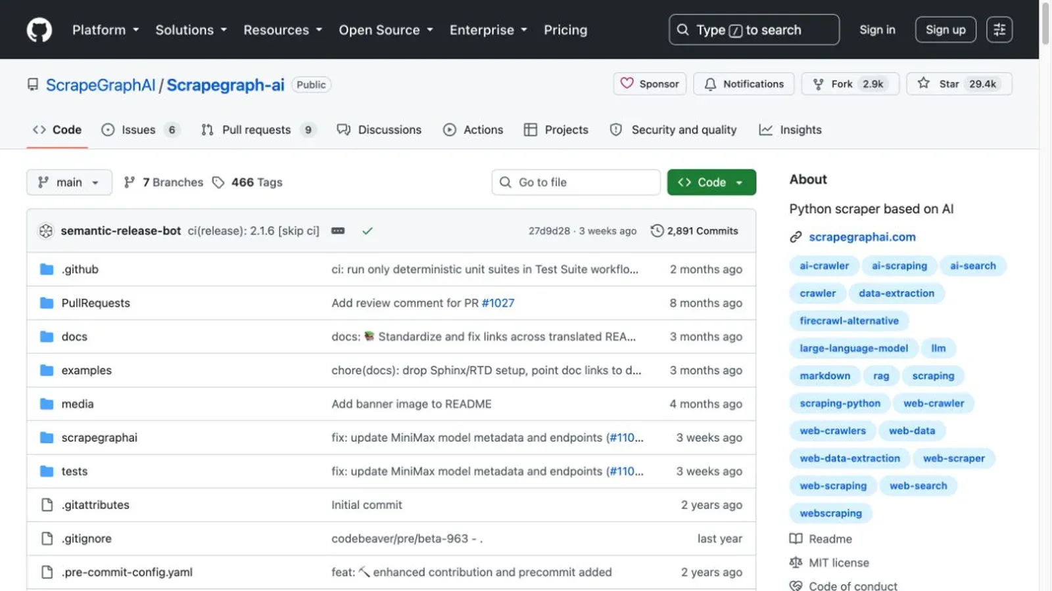1052x591 pixels.
Task: Expand the Open Source menu
Action: pos(386,30)
